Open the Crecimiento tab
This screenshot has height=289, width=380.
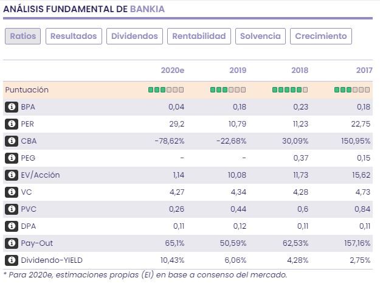point(321,36)
